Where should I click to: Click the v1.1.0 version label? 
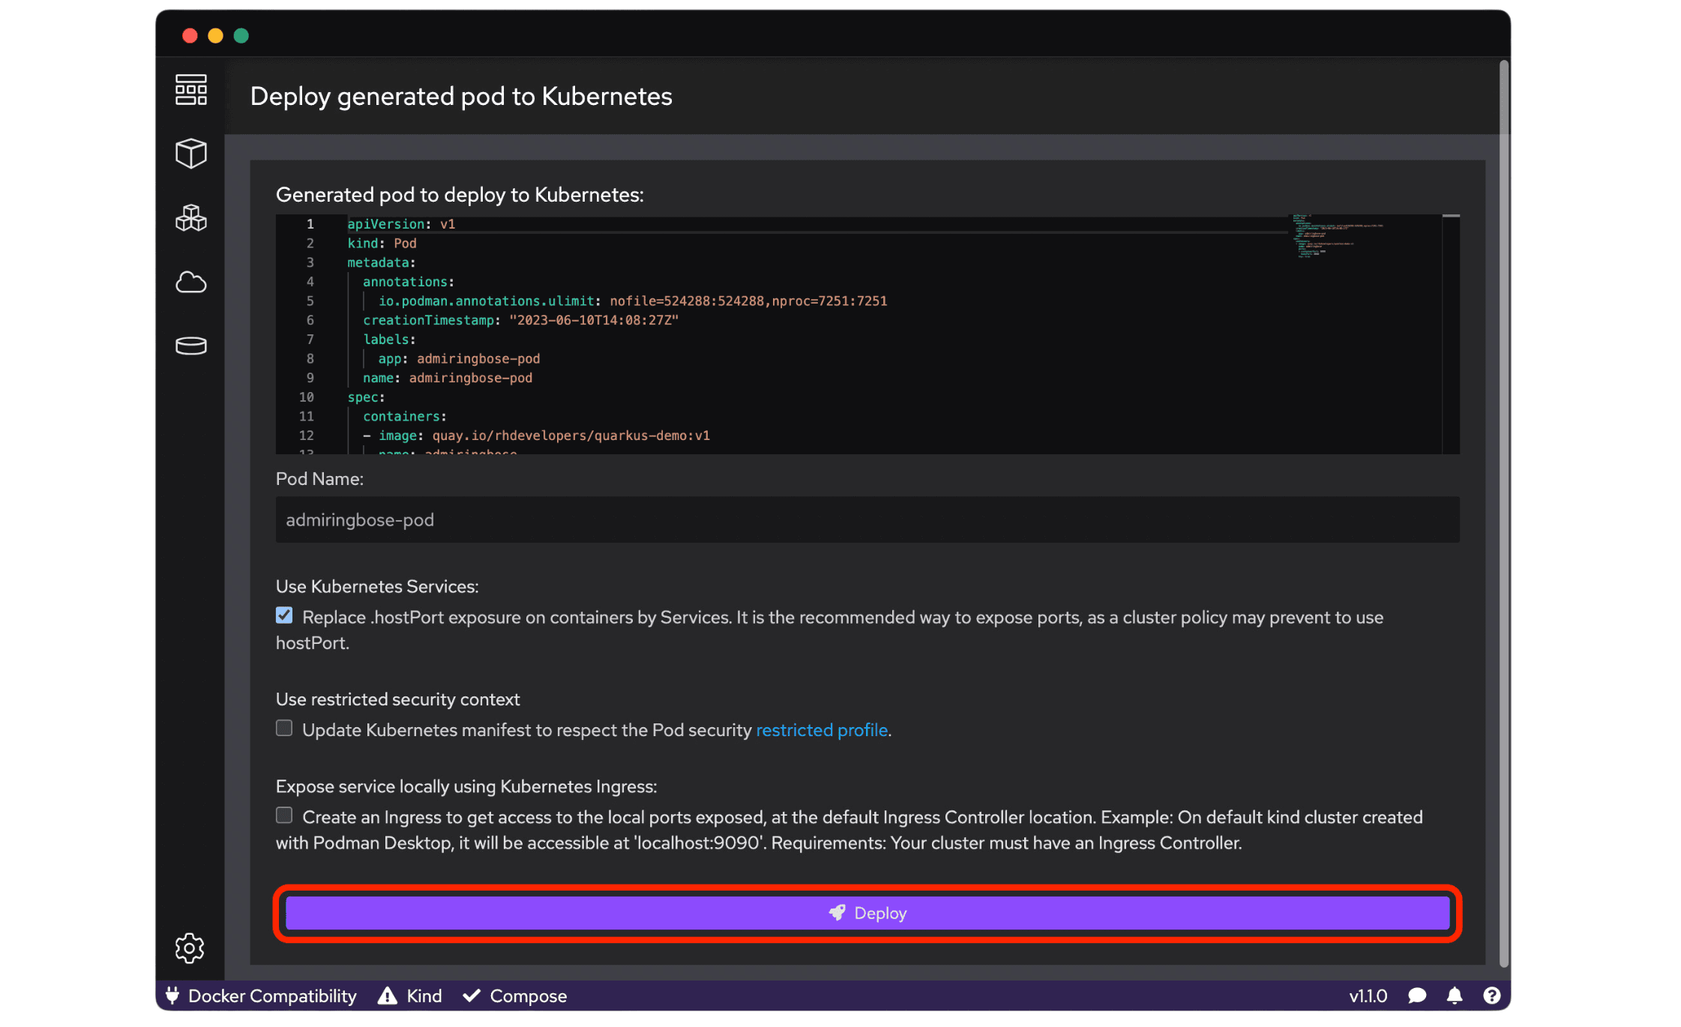point(1368,996)
